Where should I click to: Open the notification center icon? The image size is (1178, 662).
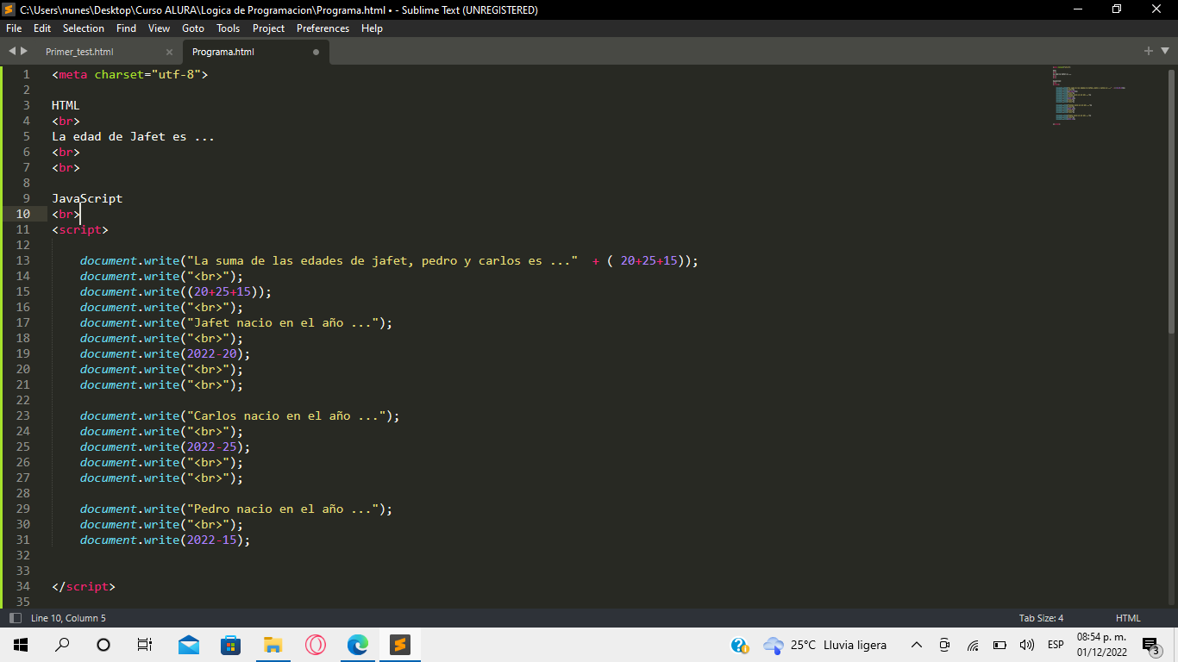(1151, 646)
